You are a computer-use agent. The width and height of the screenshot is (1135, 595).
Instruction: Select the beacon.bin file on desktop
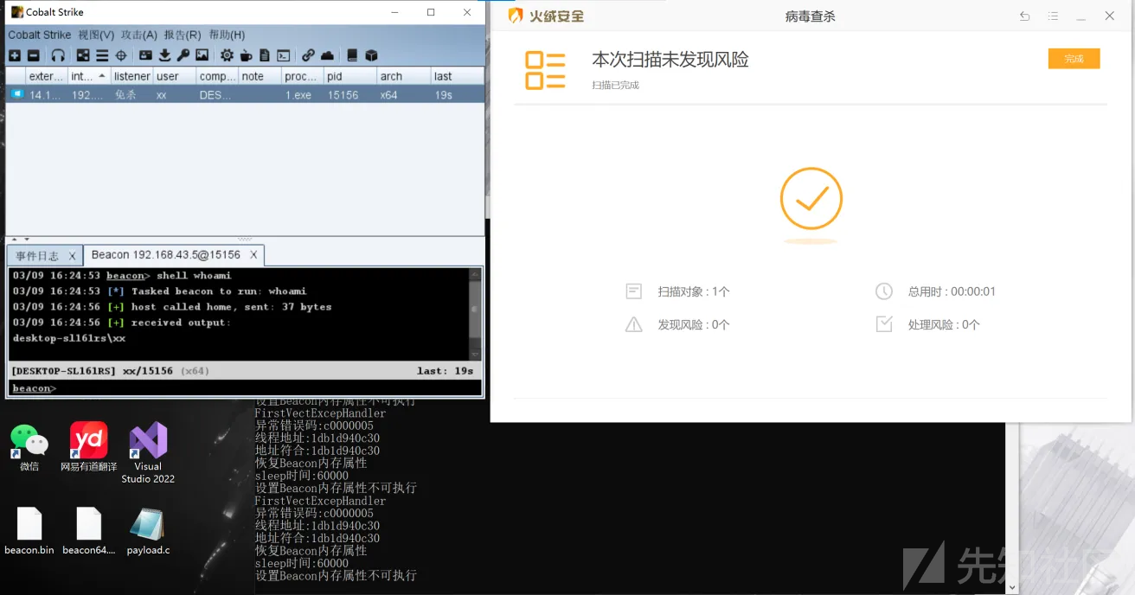(x=29, y=531)
